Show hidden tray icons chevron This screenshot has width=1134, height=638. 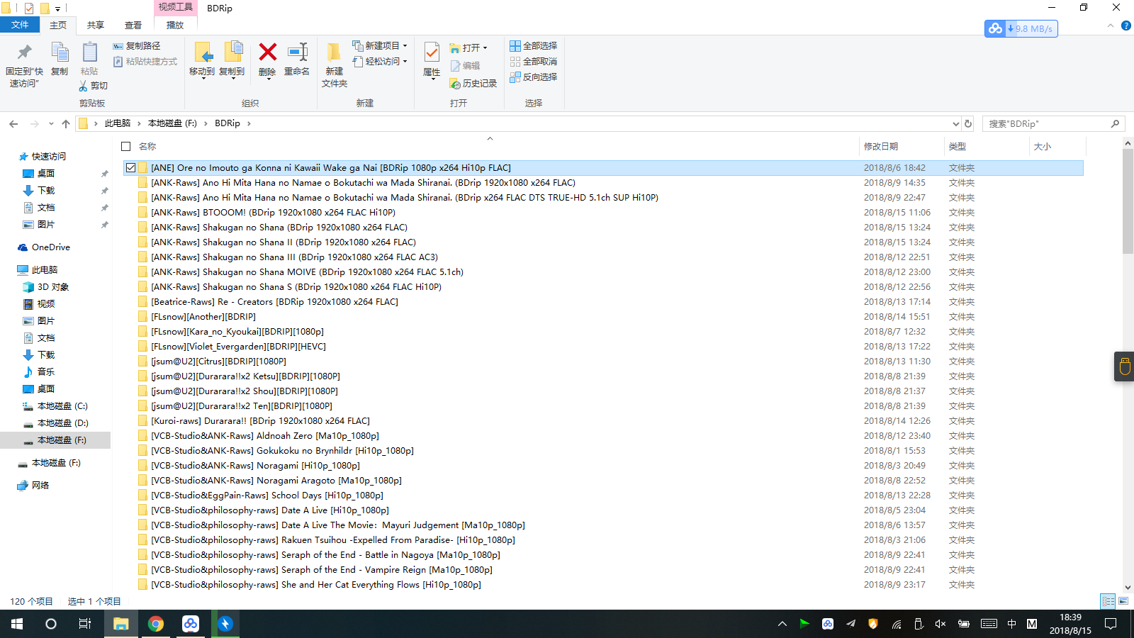pos(782,624)
